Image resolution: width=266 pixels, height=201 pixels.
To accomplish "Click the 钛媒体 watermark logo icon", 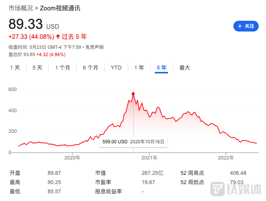I will point(218,189).
